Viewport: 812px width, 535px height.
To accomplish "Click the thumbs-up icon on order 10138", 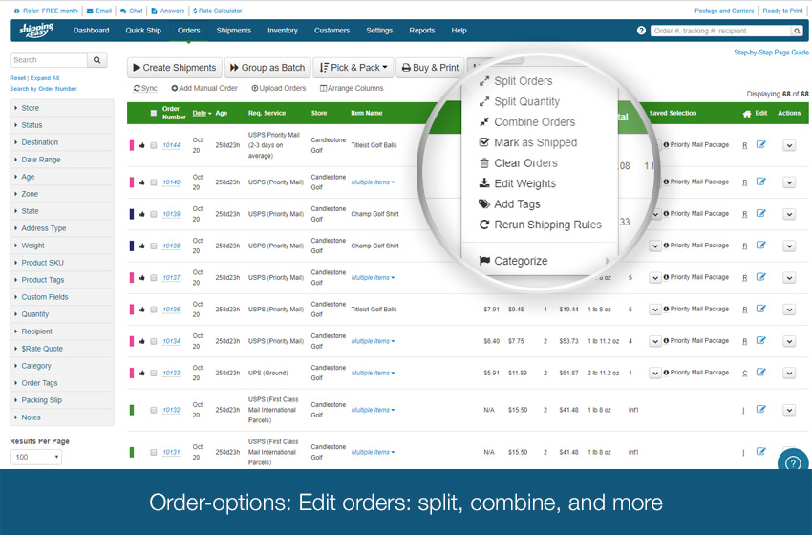I will click(x=142, y=246).
